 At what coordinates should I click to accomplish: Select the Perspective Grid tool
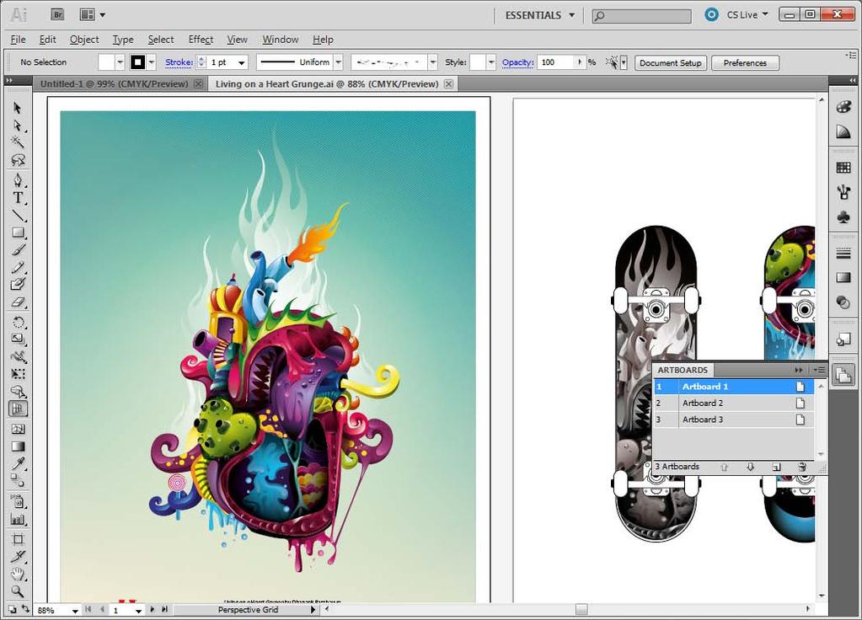(18, 409)
